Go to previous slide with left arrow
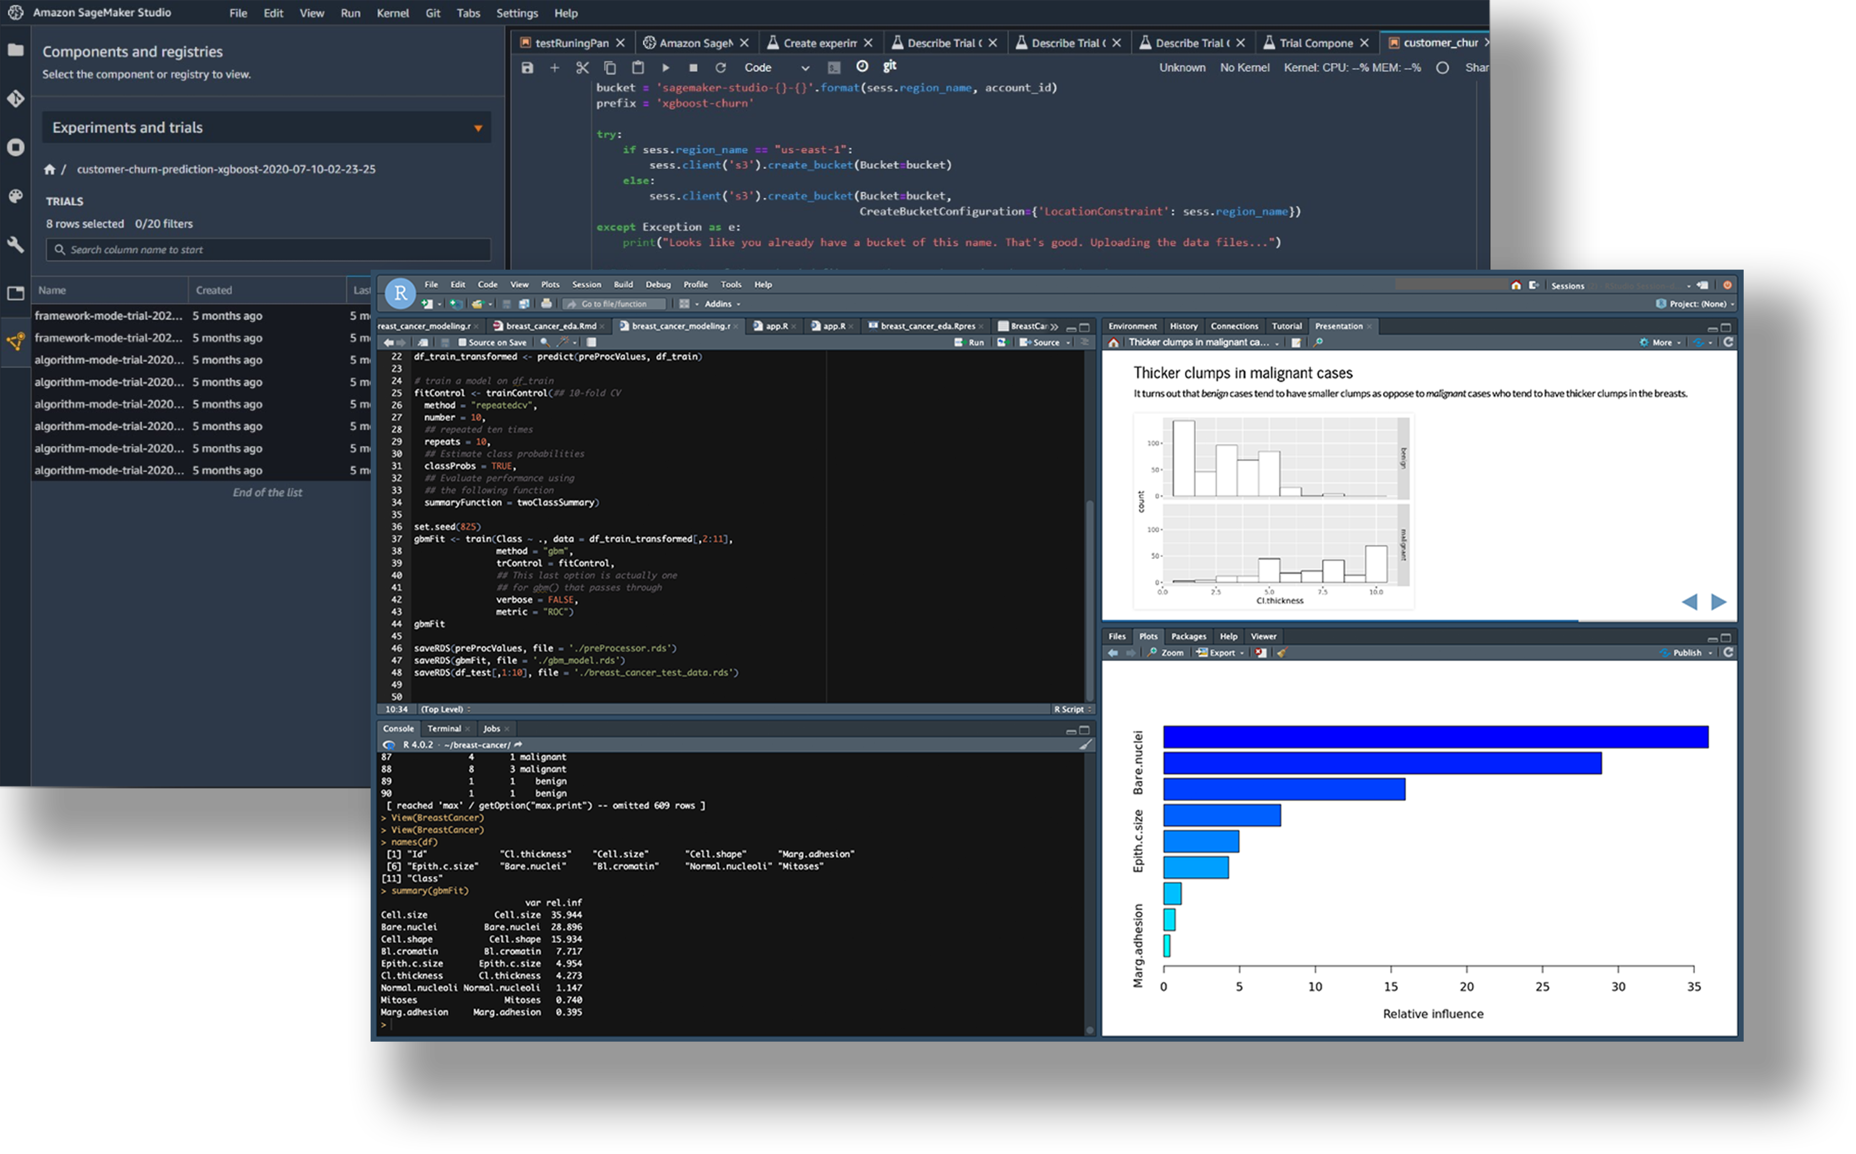 [x=1690, y=602]
